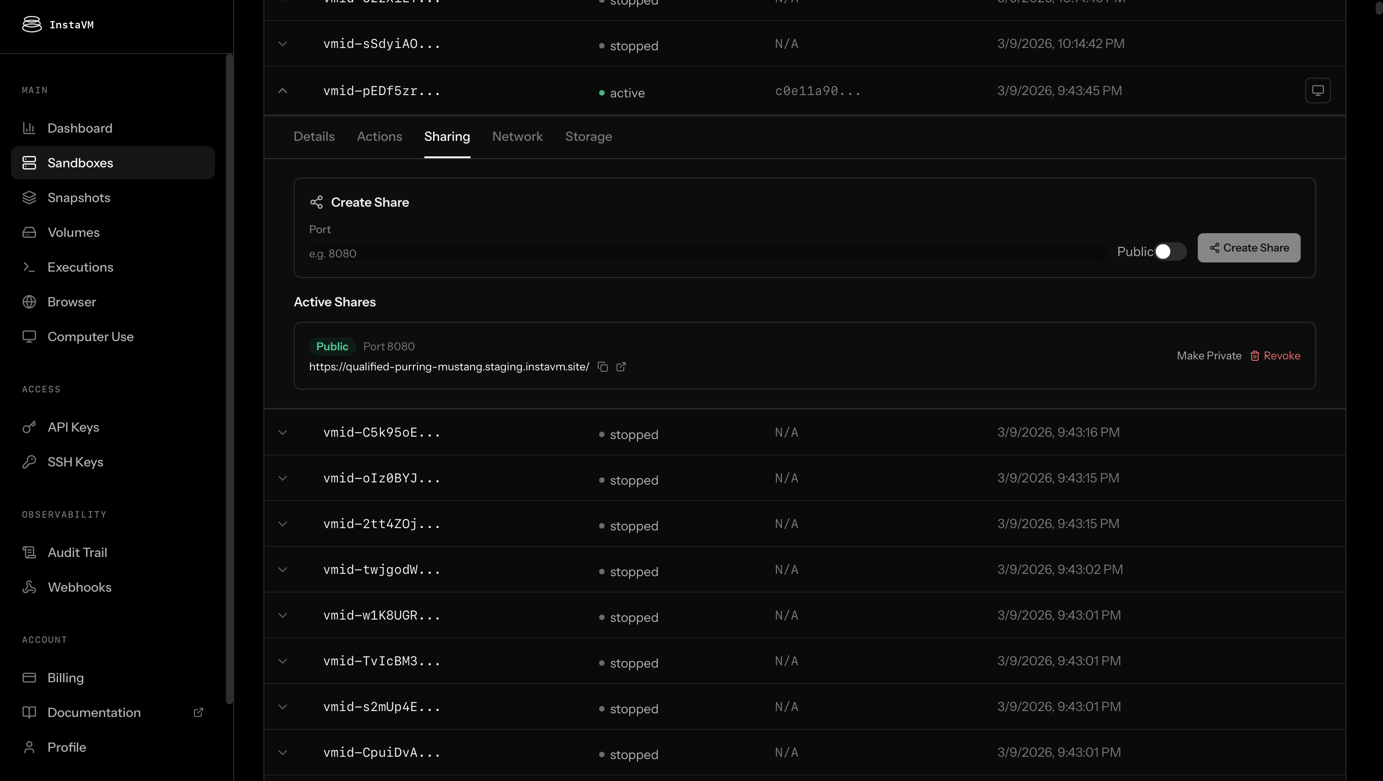The height and width of the screenshot is (781, 1383).
Task: Expand the vmid-C5k95oE sandbox row
Action: [x=283, y=433]
